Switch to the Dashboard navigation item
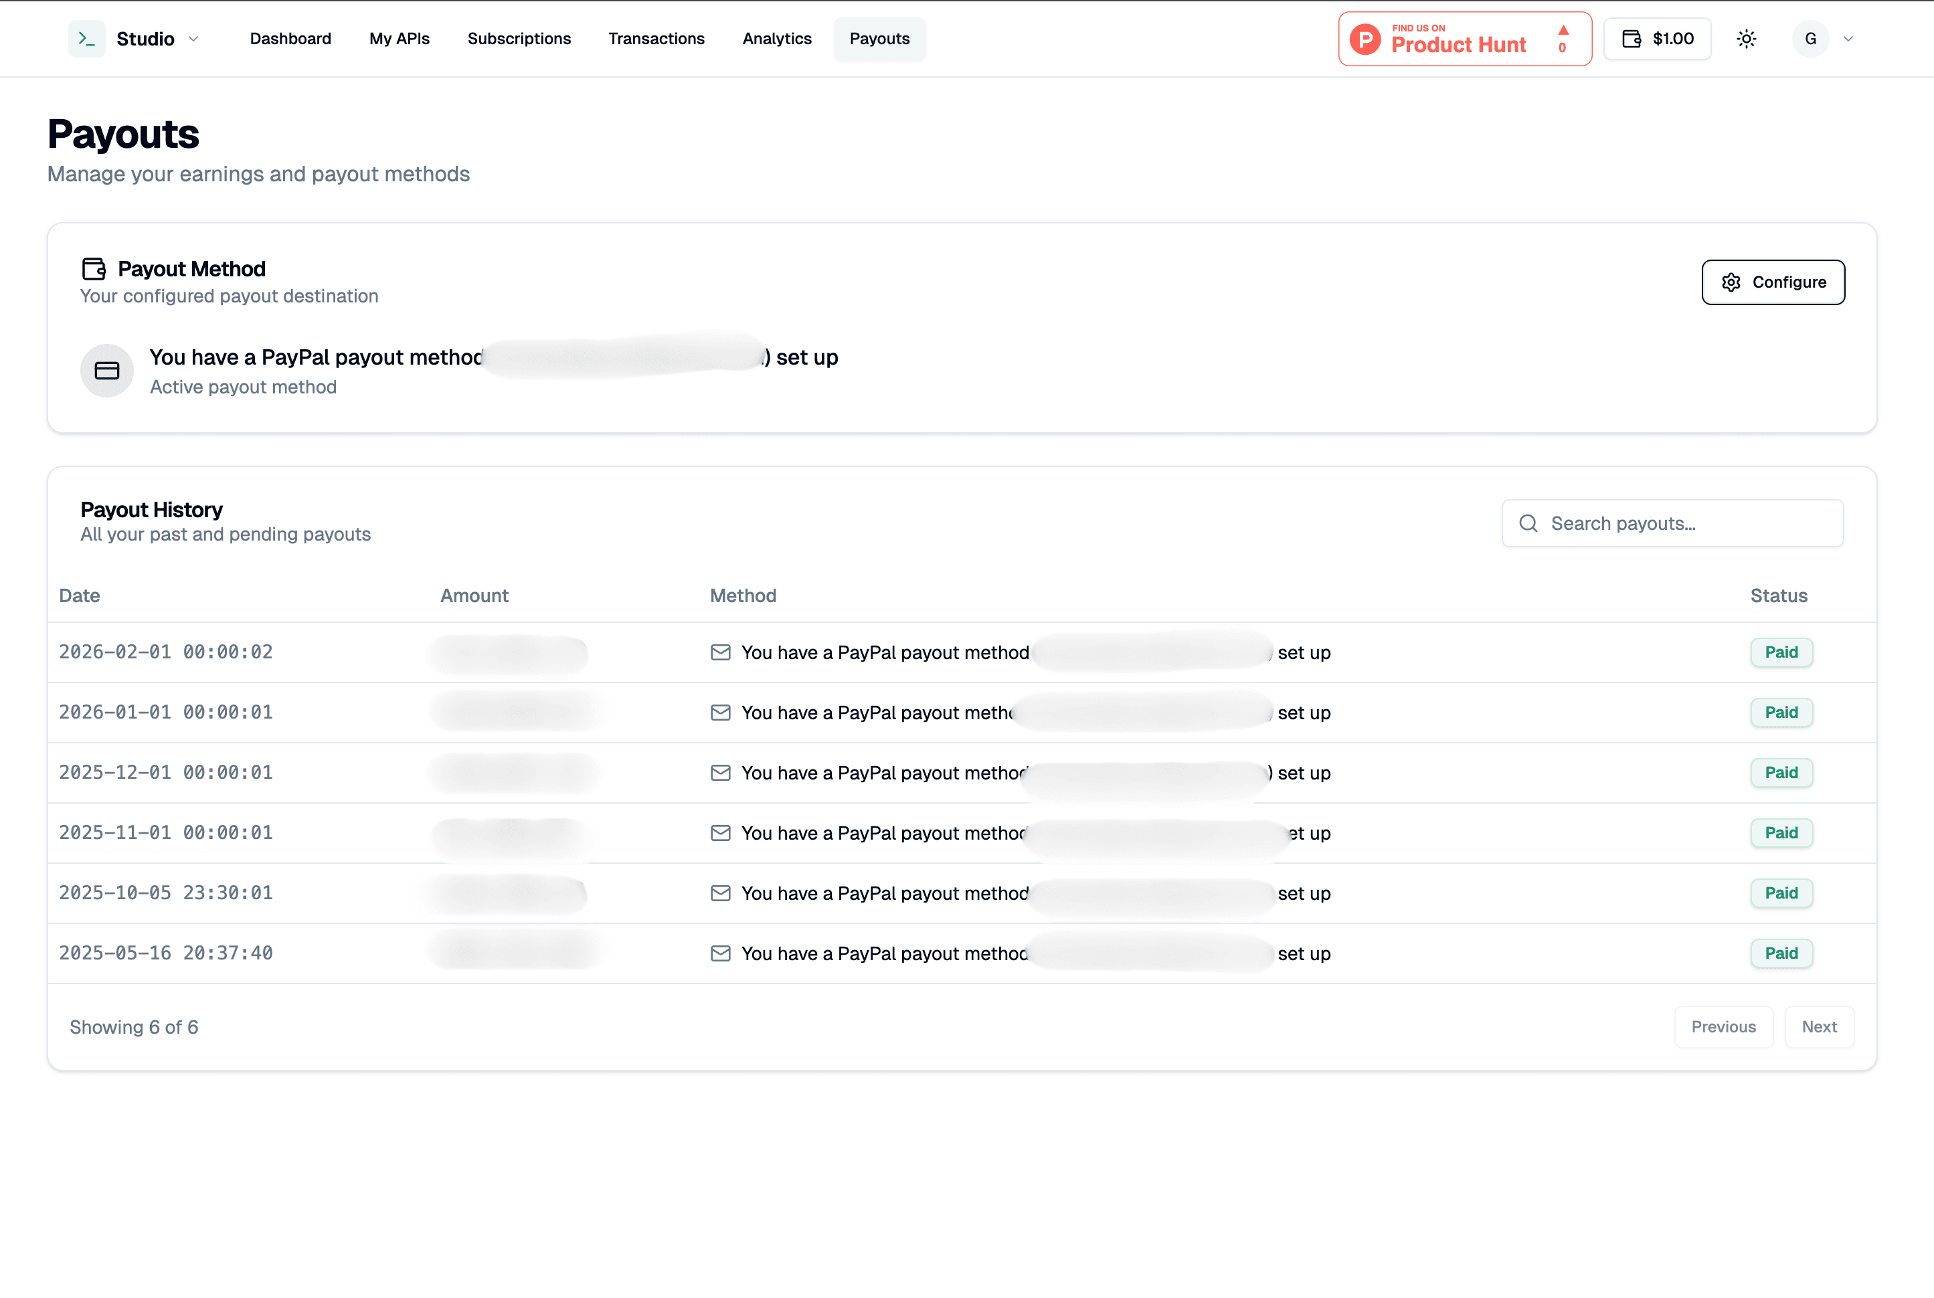The image size is (1934, 1298). click(x=290, y=38)
